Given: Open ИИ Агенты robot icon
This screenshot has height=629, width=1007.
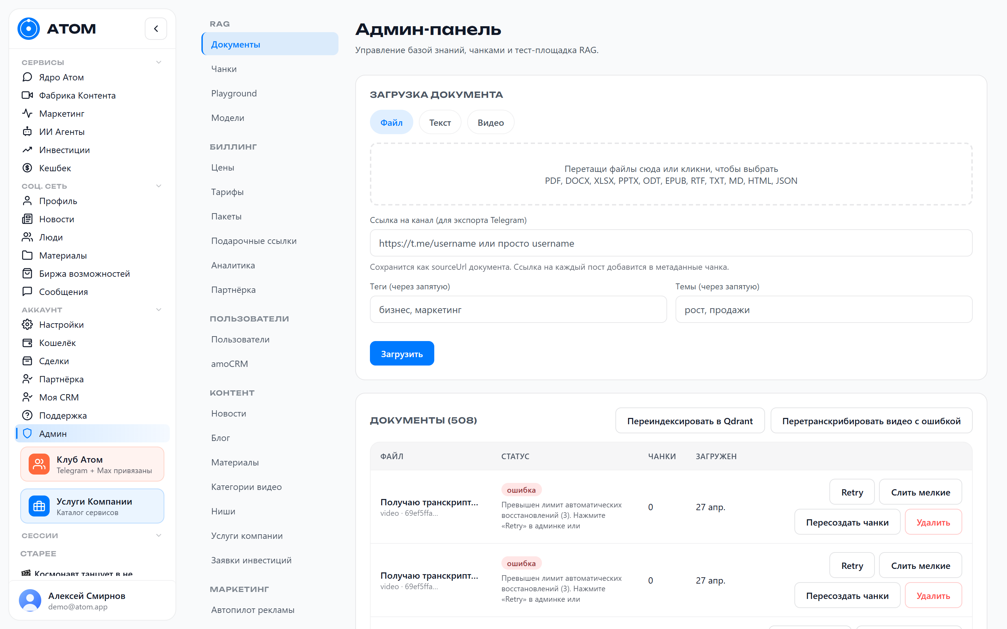Looking at the screenshot, I should 27,131.
